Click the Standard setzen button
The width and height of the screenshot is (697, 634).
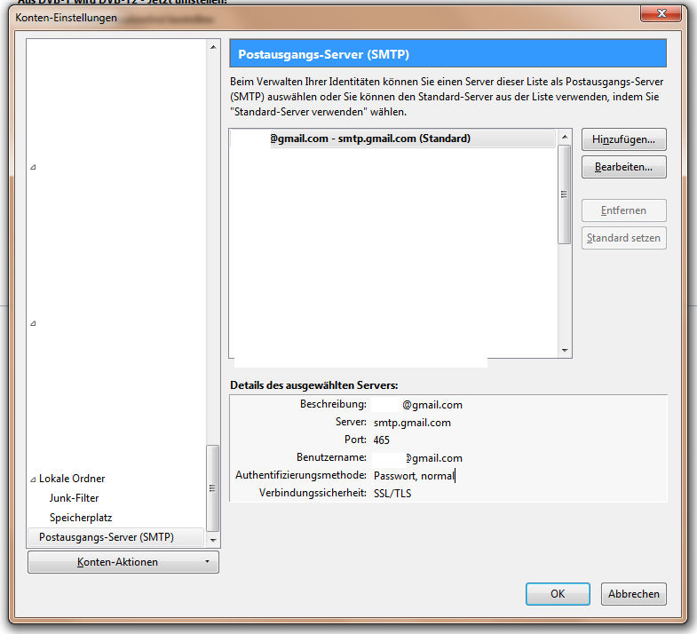tap(623, 238)
